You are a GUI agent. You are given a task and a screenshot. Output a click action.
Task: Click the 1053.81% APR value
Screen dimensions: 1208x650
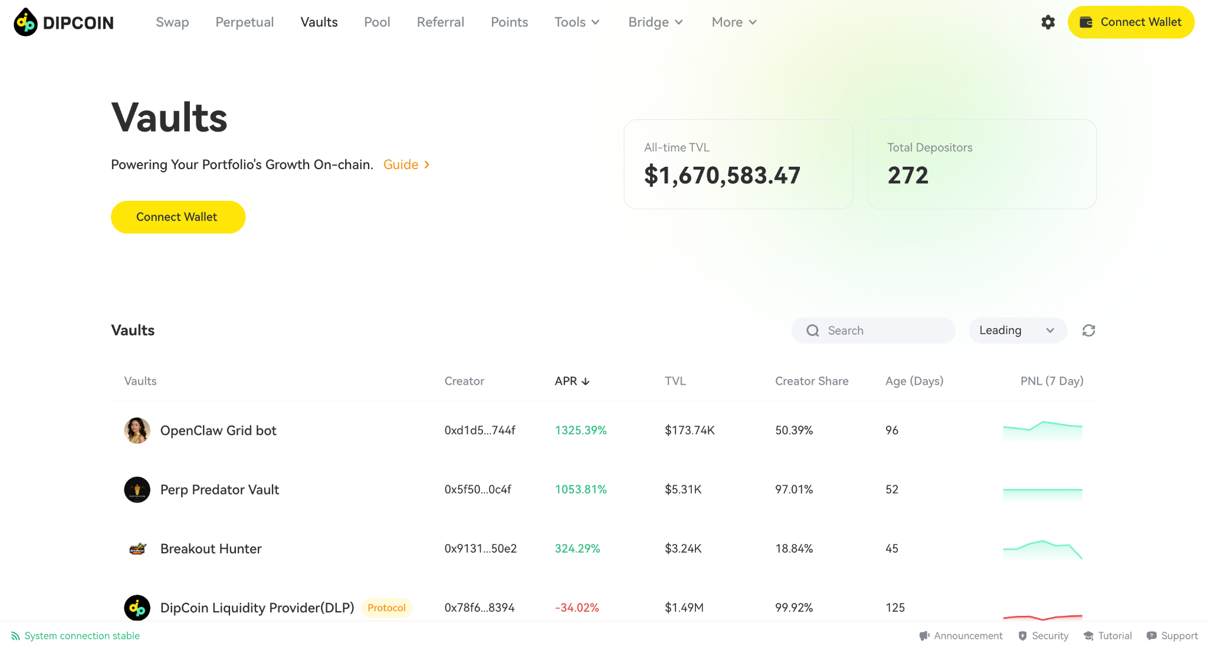click(x=580, y=490)
